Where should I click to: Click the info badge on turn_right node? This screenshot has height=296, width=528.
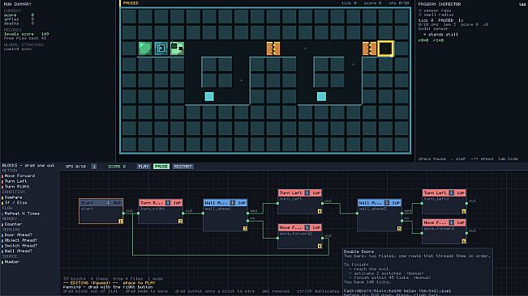(168, 203)
